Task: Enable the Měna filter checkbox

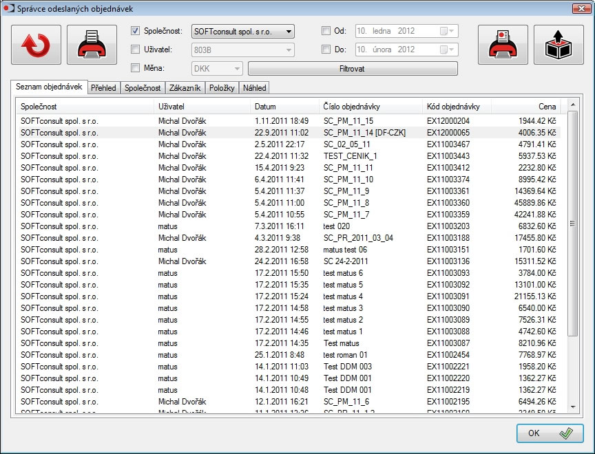Action: [x=136, y=68]
